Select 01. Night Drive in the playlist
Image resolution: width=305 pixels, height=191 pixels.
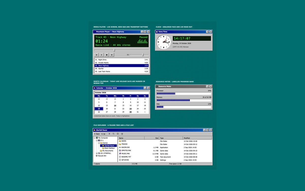[121, 60]
